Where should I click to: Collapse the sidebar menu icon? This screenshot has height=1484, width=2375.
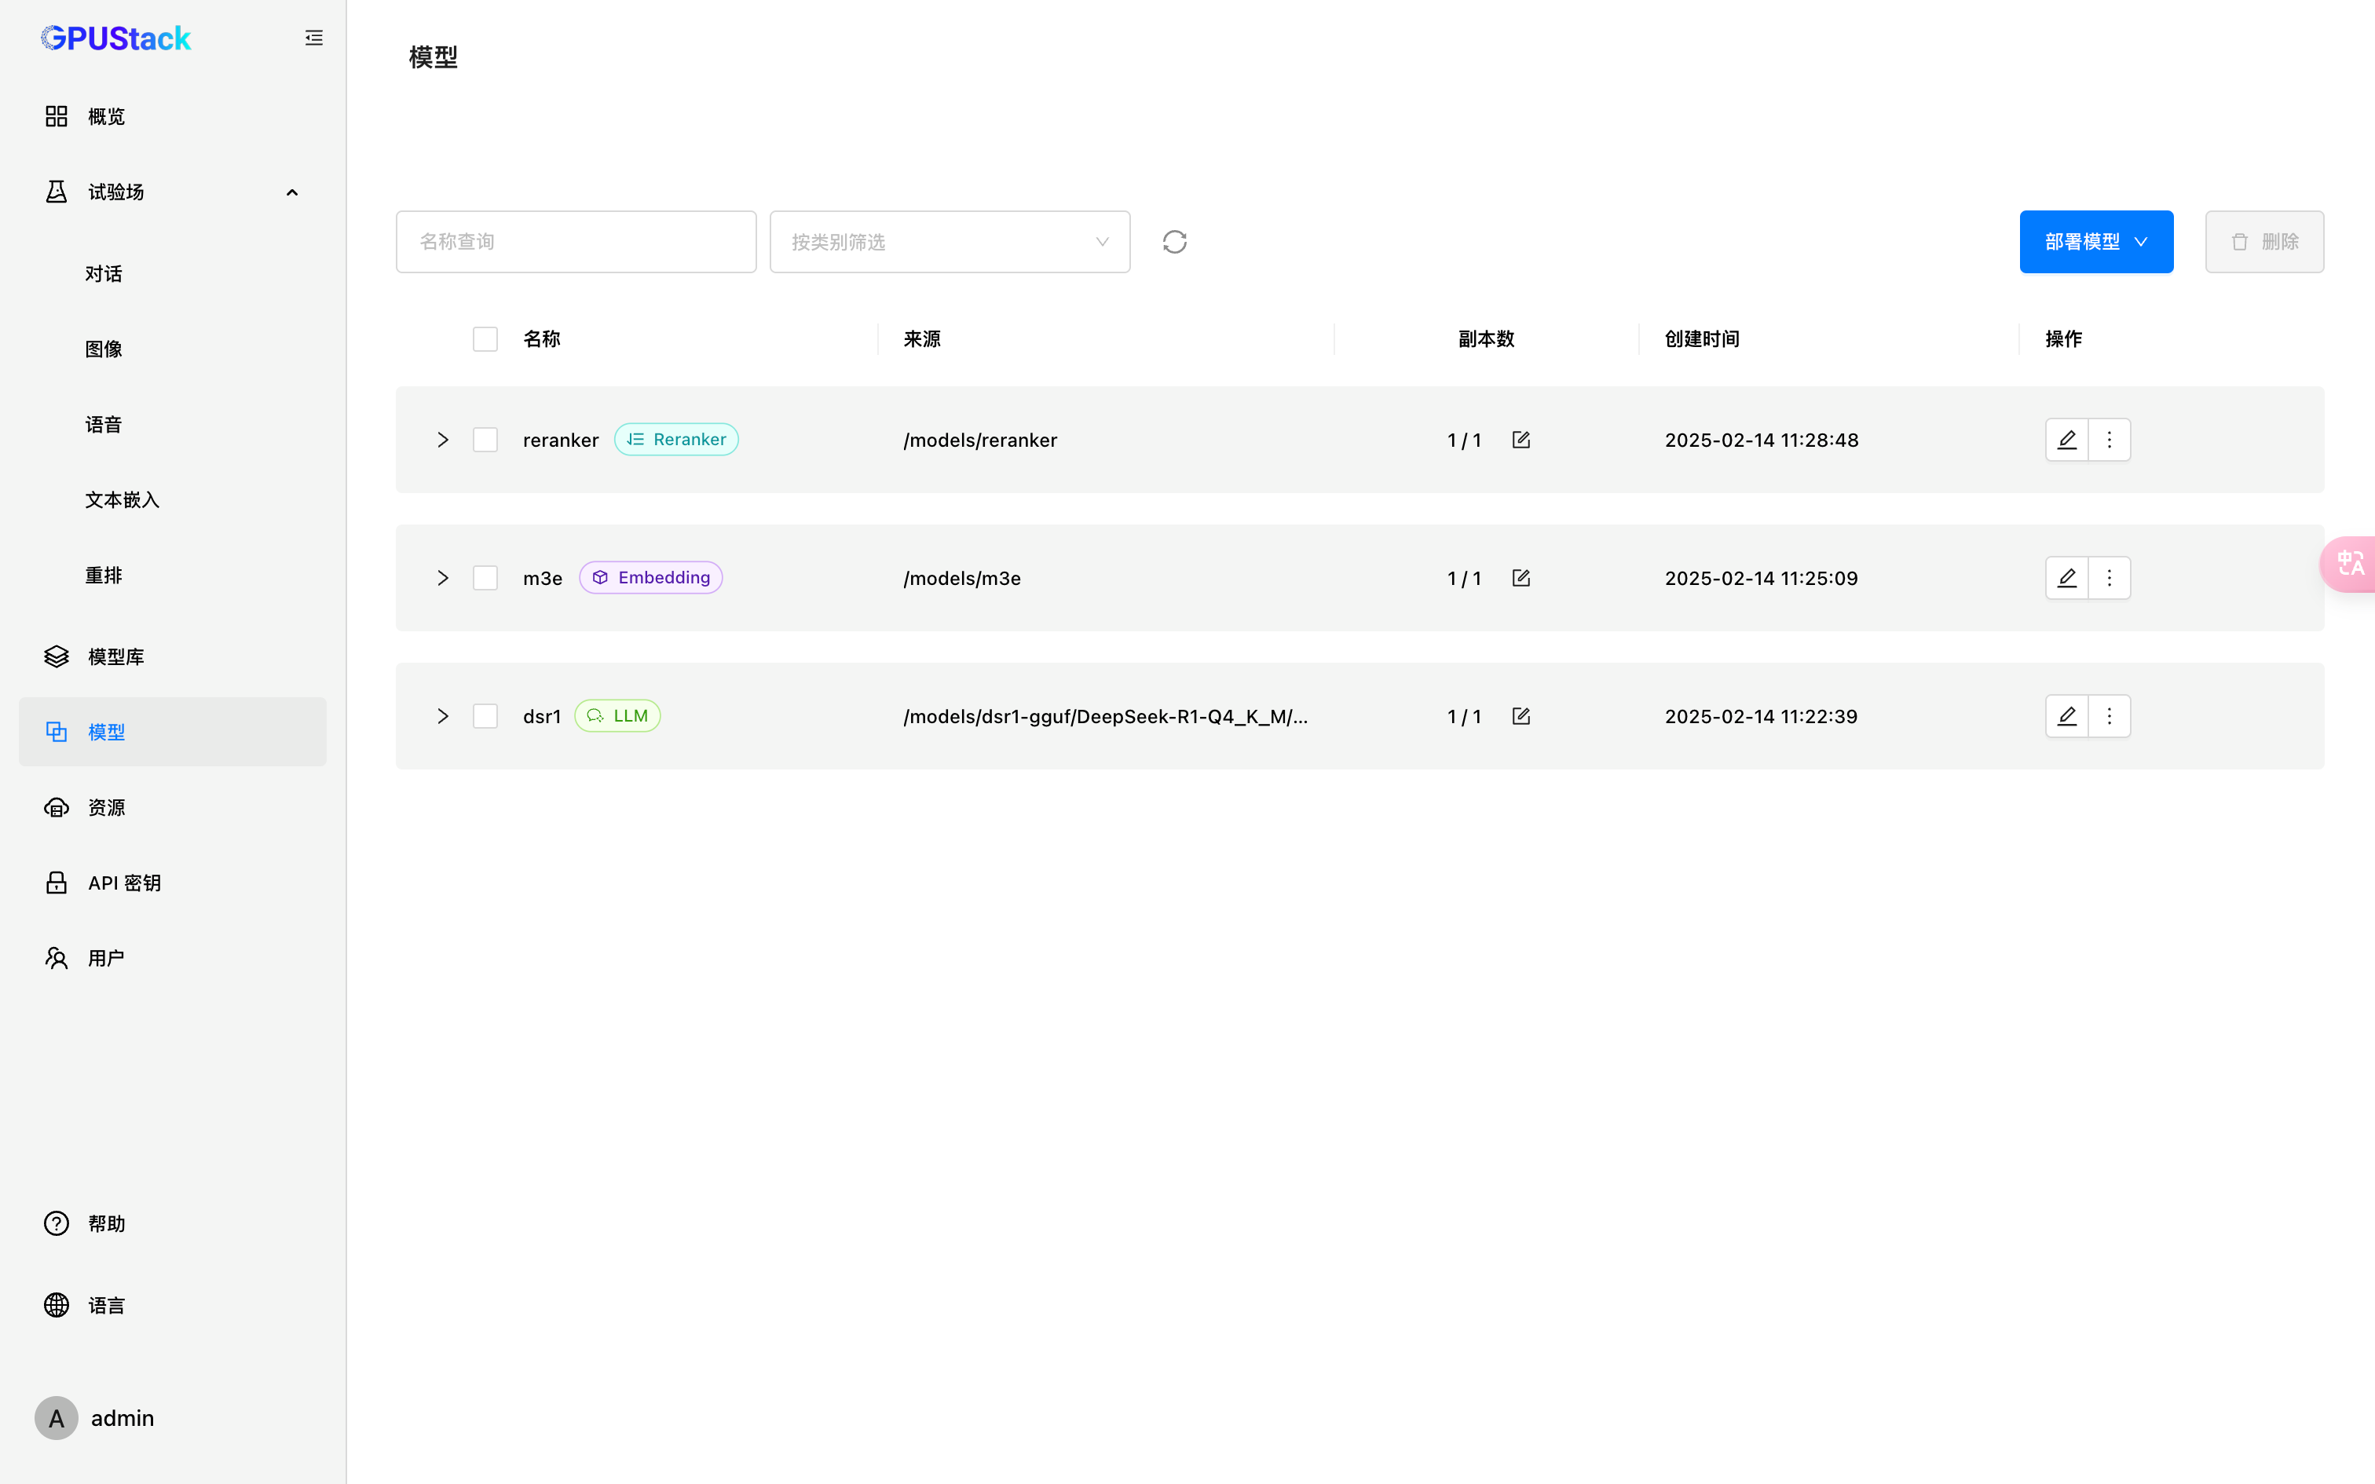tap(314, 38)
